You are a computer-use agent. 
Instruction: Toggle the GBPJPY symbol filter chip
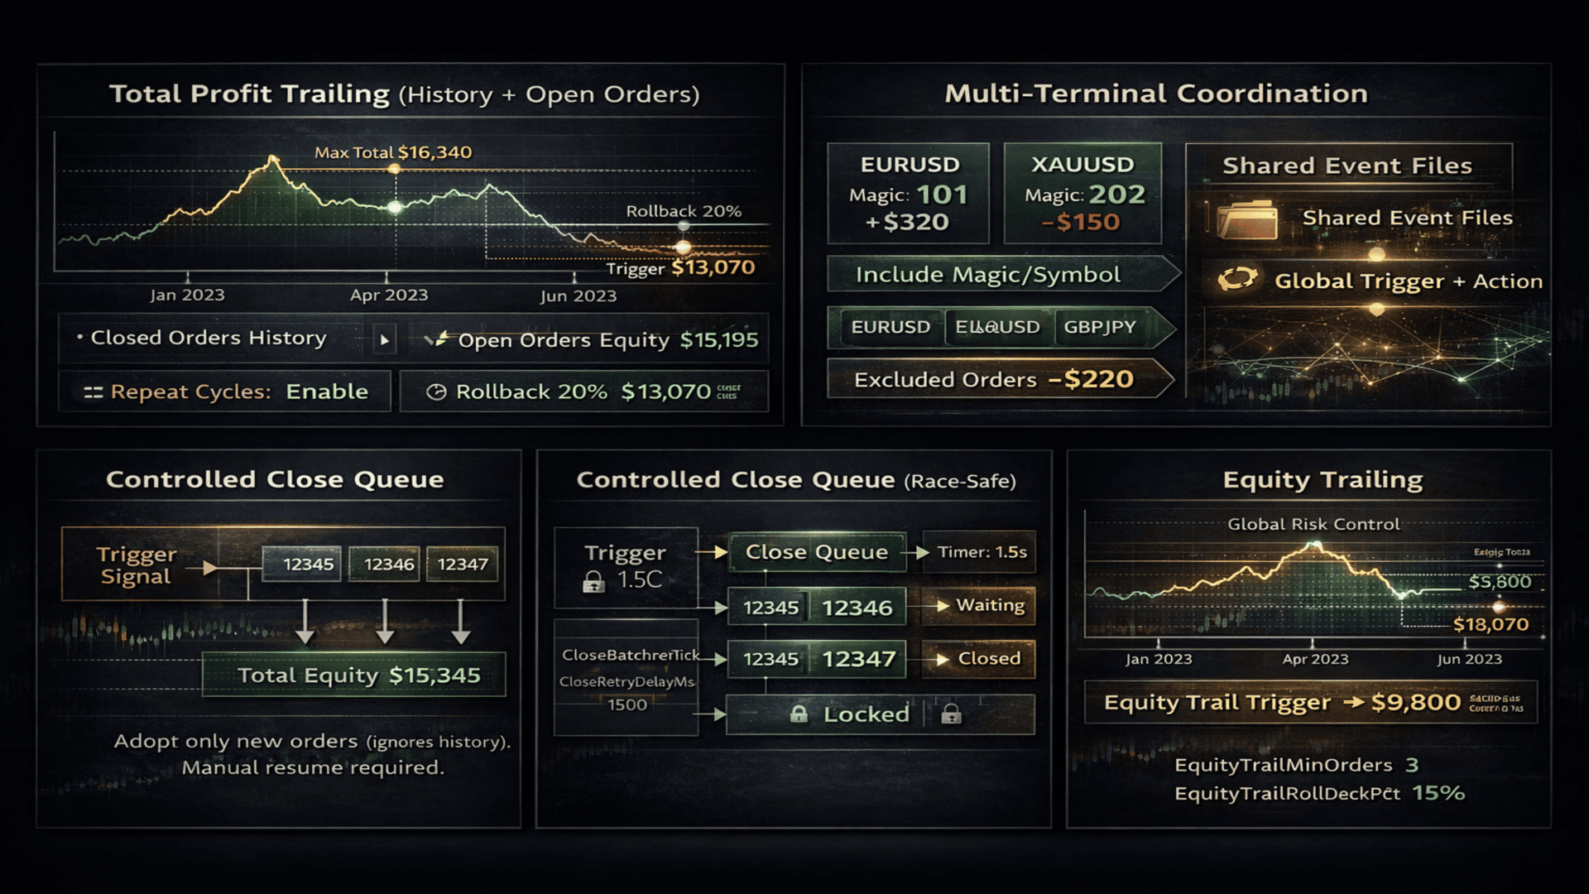1099,327
